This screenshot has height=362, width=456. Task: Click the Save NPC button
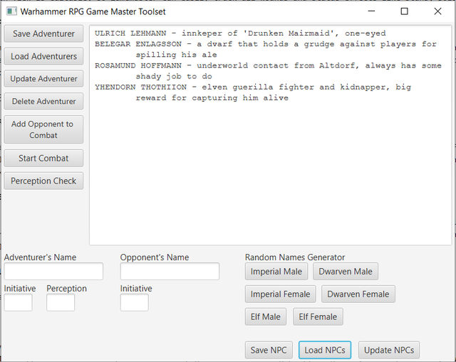[x=269, y=350]
